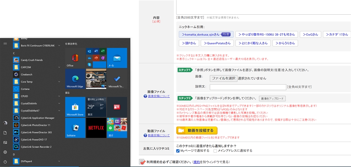Image resolution: width=351 pixels, height=167 pixels.
Task: Click the 説明文 text input field
Action: pos(248,87)
